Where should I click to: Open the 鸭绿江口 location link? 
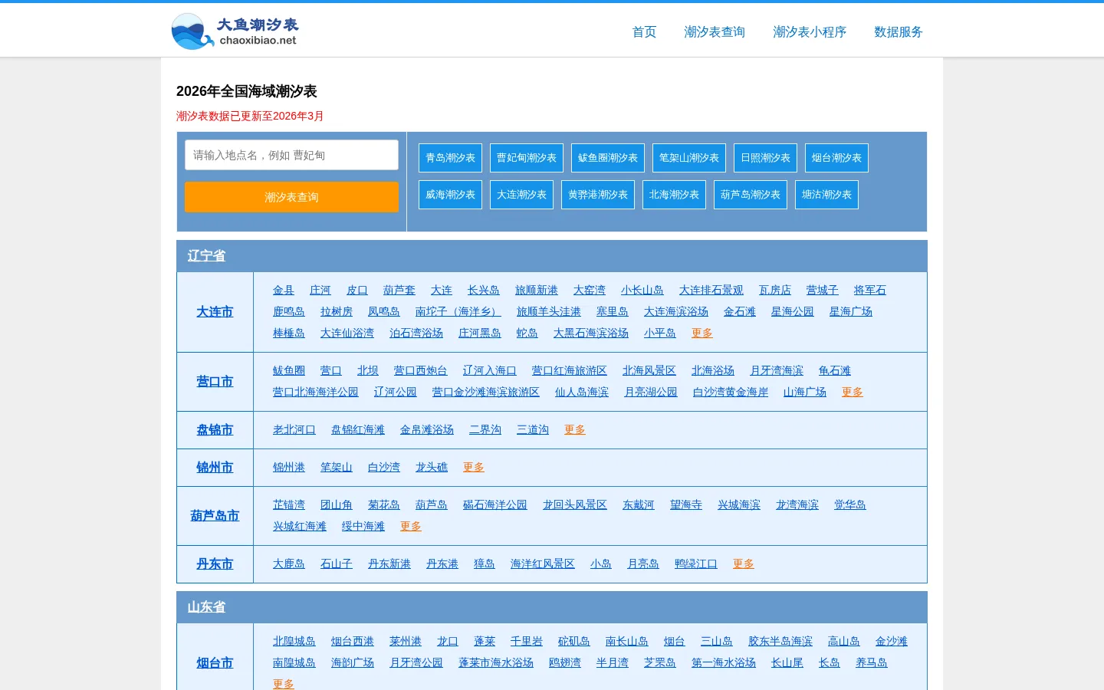point(696,563)
